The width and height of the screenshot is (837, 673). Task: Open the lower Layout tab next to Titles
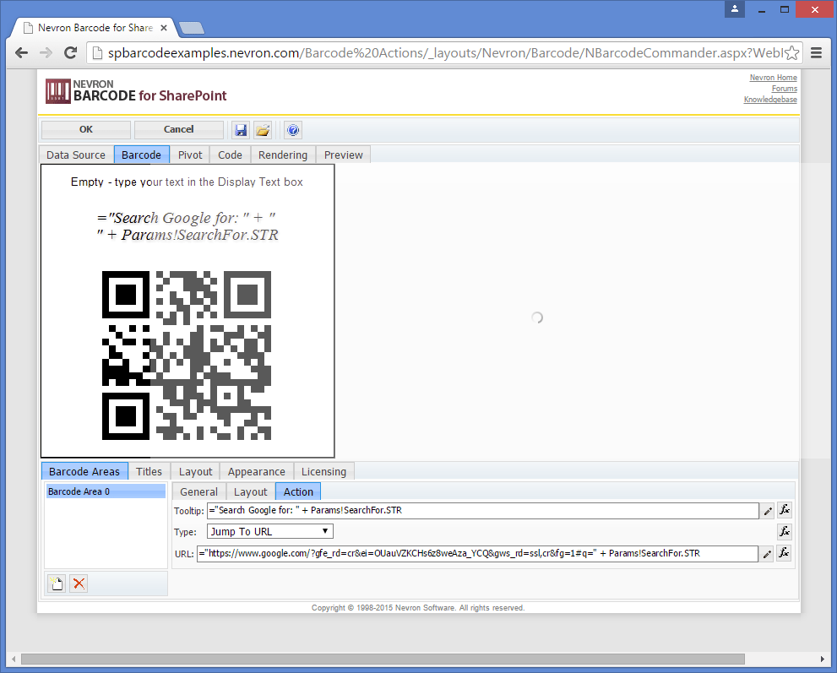[195, 471]
